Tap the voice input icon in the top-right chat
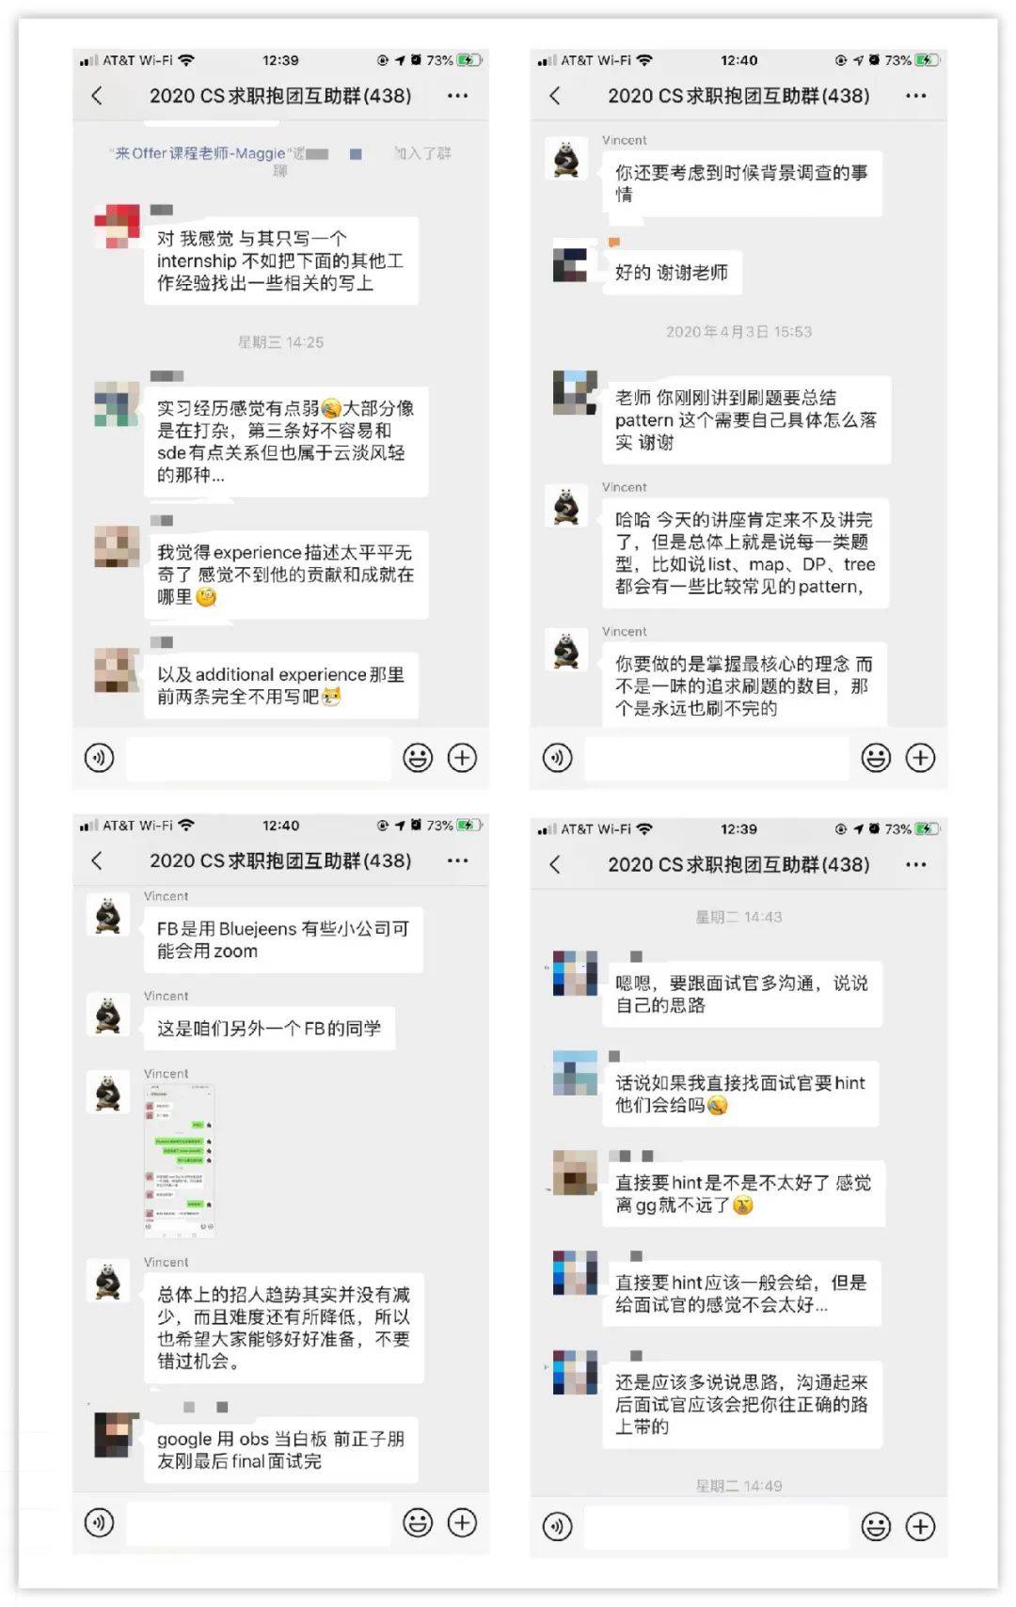The image size is (1016, 1607). [557, 758]
